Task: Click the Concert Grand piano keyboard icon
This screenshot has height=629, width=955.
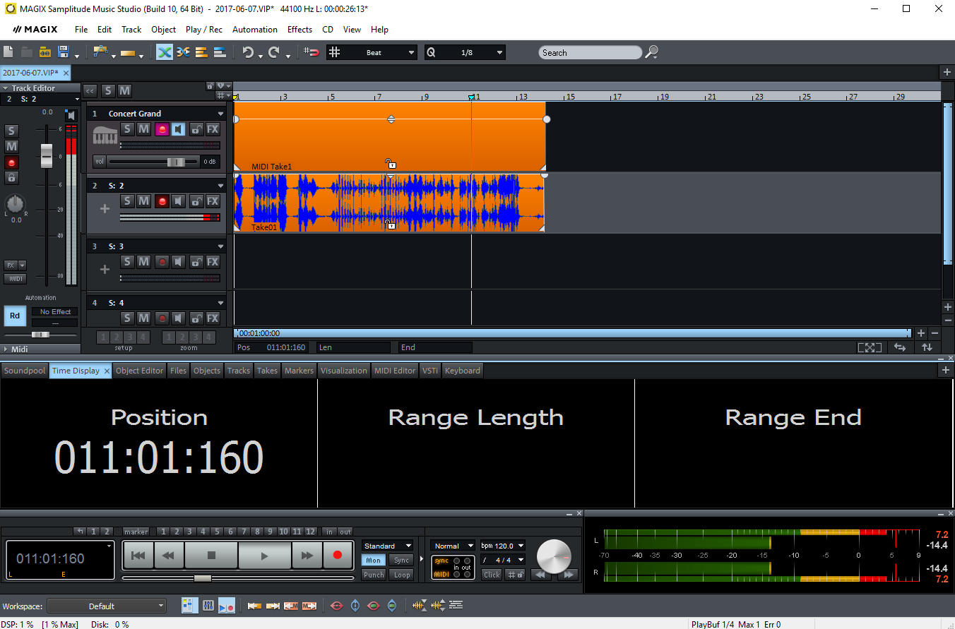Action: pyautogui.click(x=105, y=135)
